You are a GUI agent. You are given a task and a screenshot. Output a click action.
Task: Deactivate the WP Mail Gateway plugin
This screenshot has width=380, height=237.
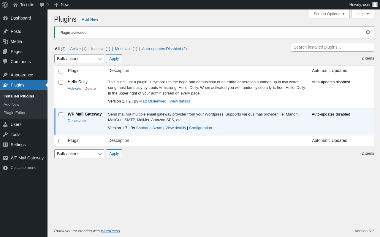pyautogui.click(x=77, y=121)
